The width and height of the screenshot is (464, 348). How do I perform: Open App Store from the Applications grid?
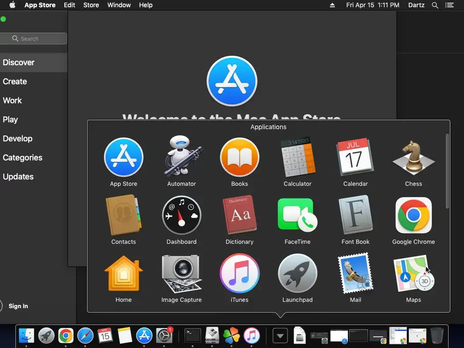tap(124, 157)
